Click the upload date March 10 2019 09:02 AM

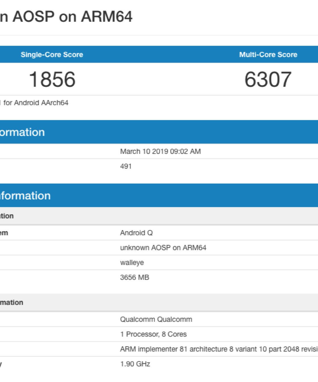coord(160,151)
